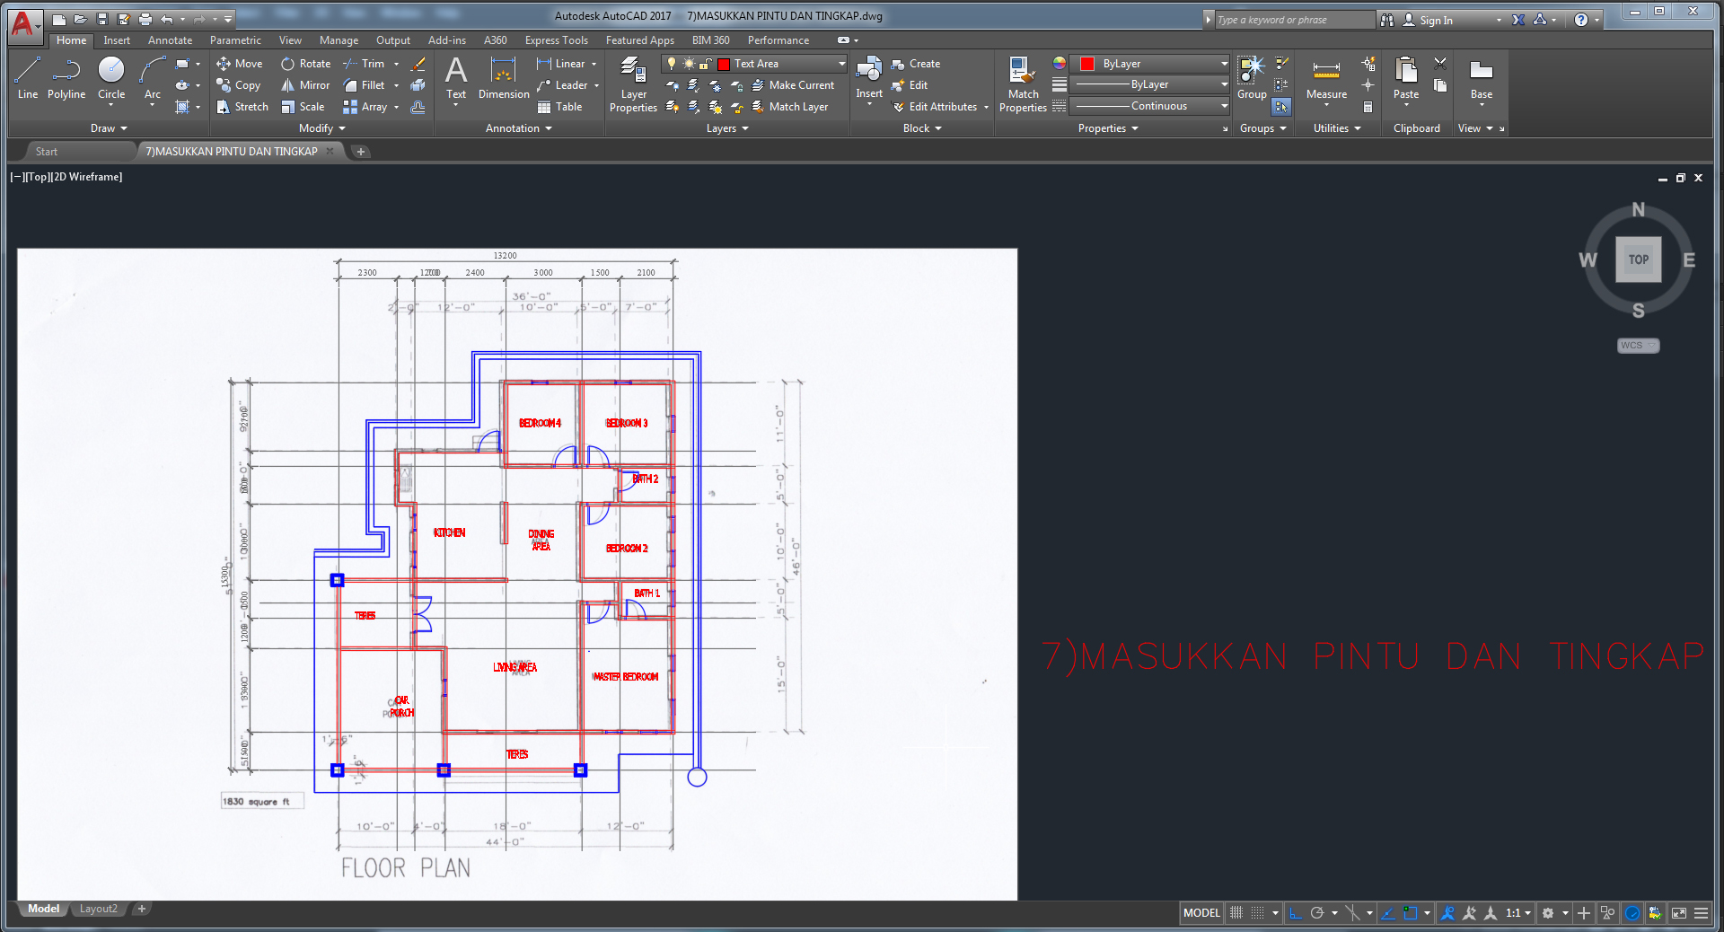Select the Erase tool icon
The height and width of the screenshot is (932, 1724).
[418, 64]
